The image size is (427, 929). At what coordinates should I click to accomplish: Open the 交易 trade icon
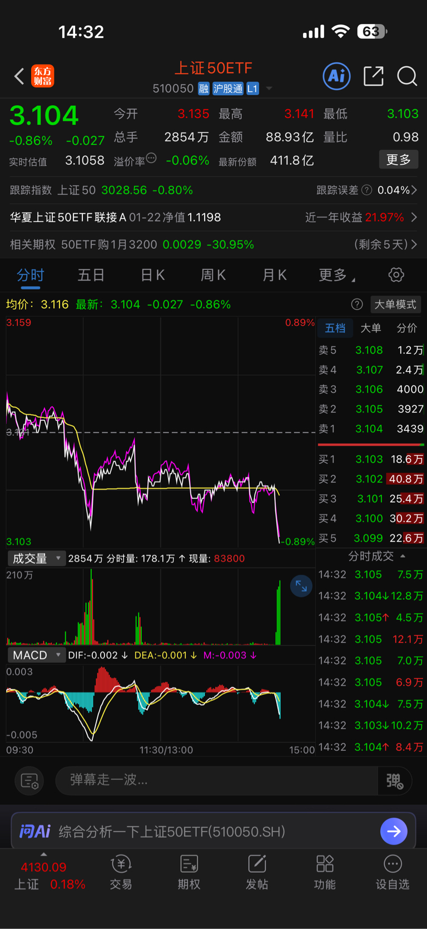(x=121, y=873)
